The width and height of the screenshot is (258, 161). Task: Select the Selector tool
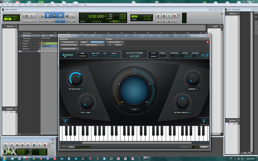tap(54, 15)
